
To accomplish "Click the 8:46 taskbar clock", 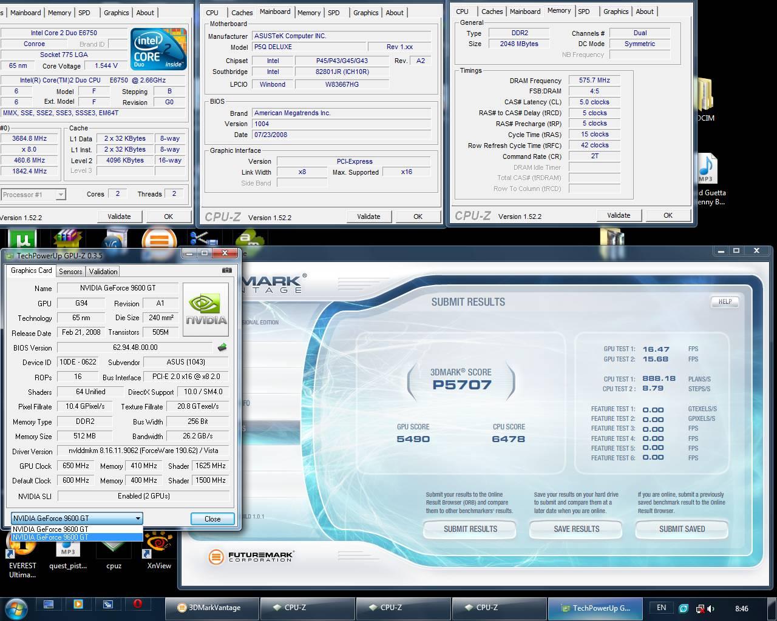I will coord(741,608).
